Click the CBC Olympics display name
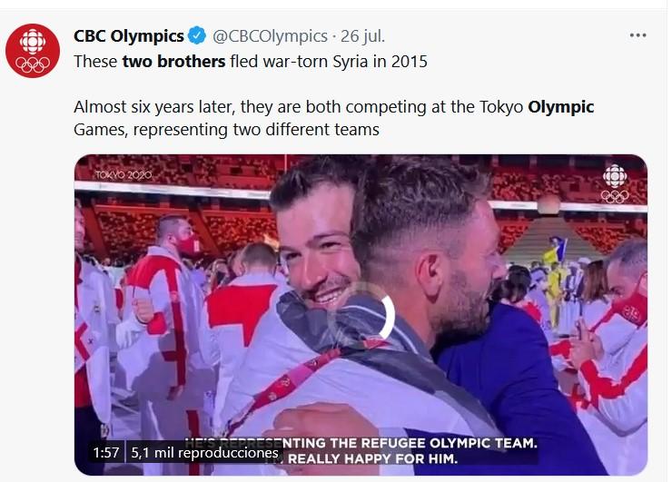 tap(129, 36)
